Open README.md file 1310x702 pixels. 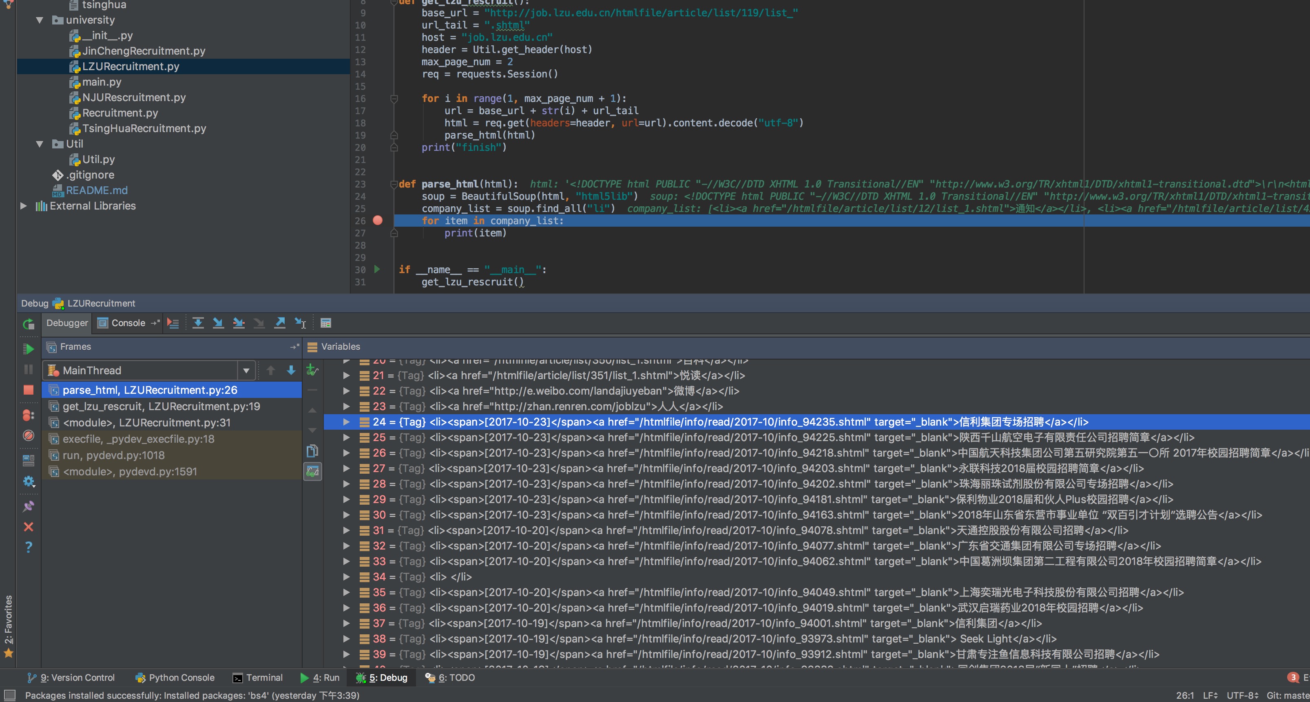(x=90, y=191)
